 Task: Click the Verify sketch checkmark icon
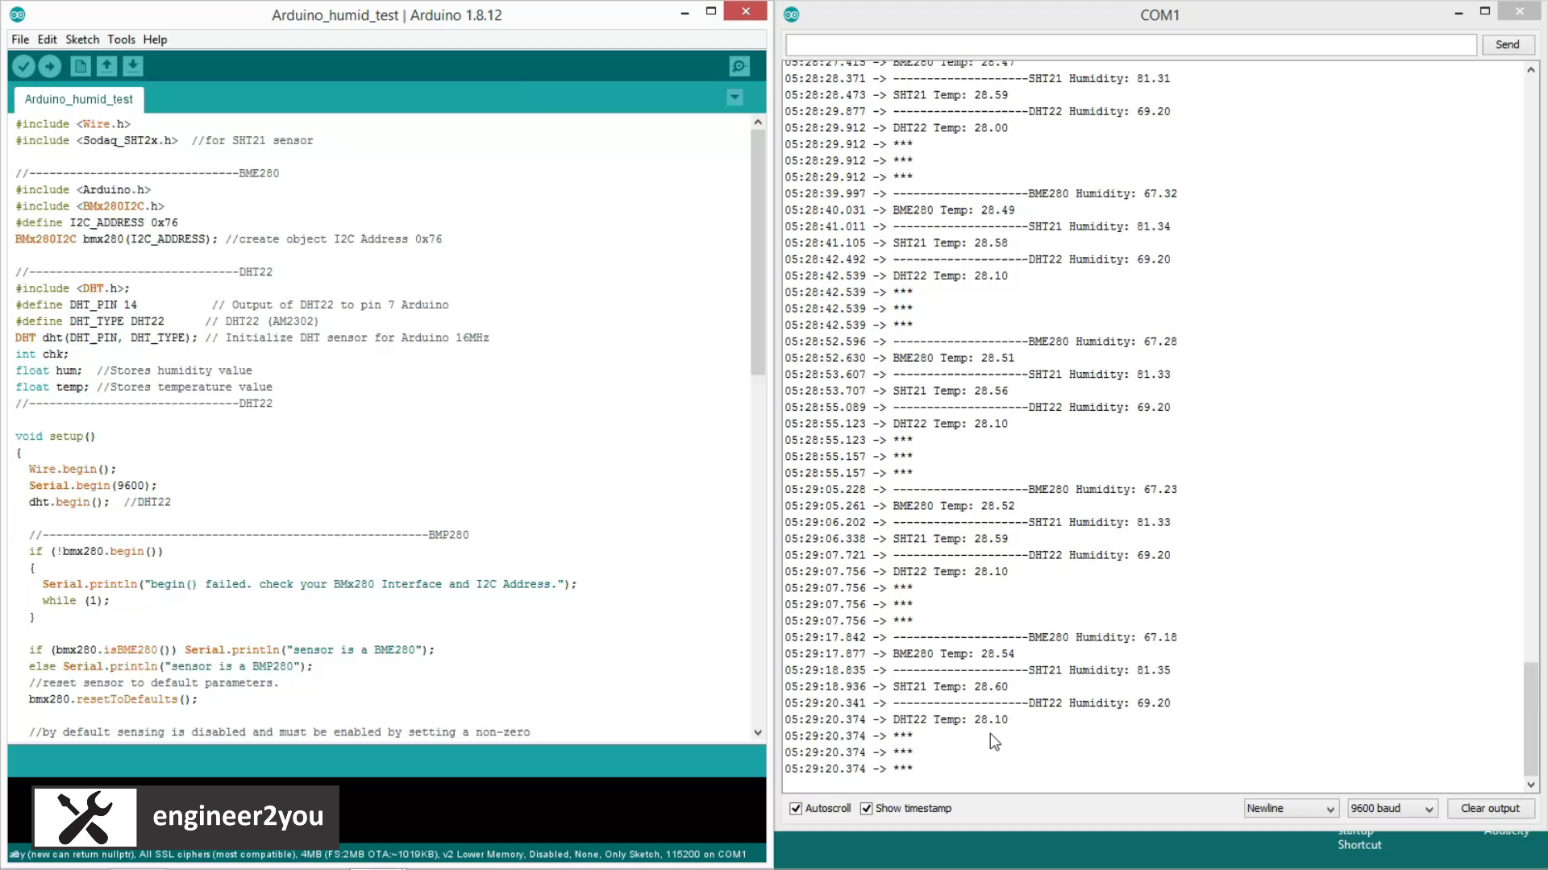23,66
